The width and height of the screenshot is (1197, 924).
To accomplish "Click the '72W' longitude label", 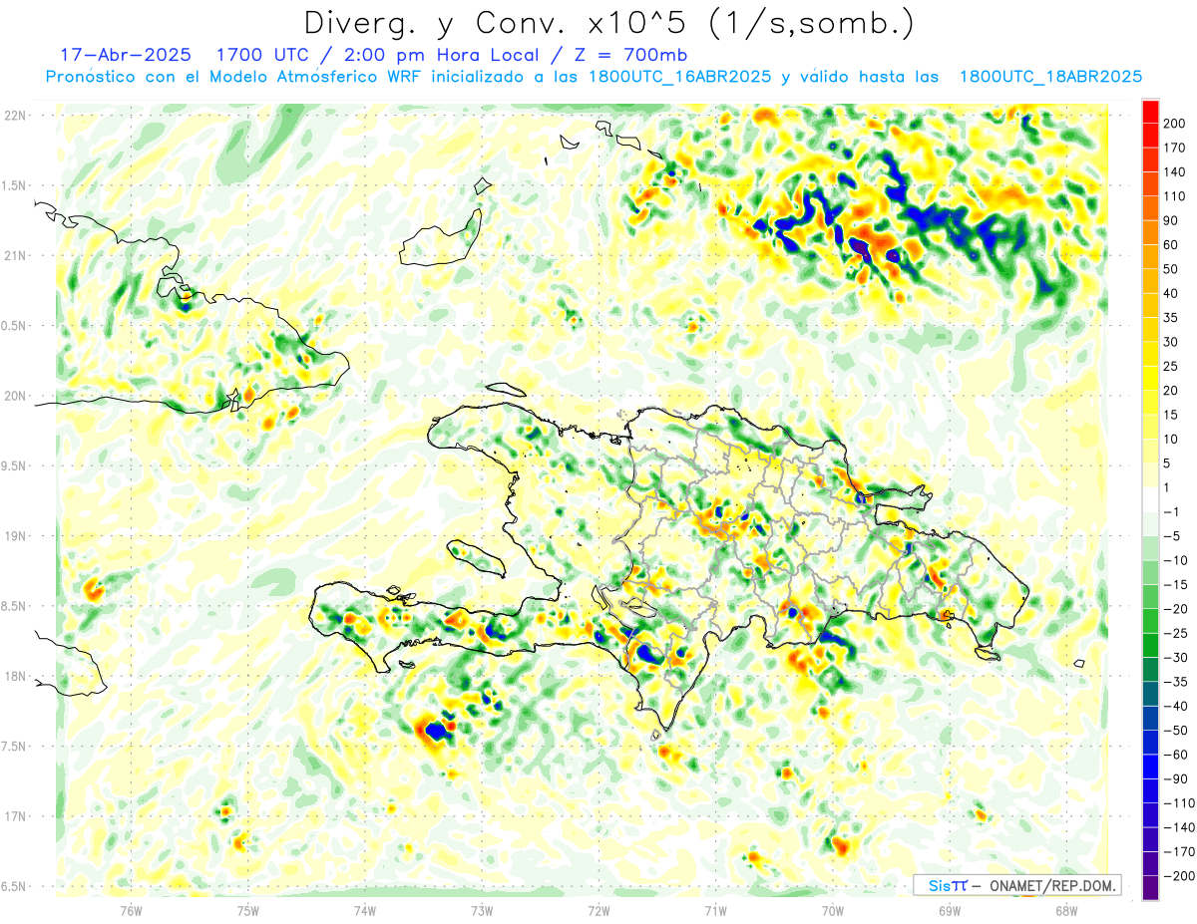I will pyautogui.click(x=598, y=910).
